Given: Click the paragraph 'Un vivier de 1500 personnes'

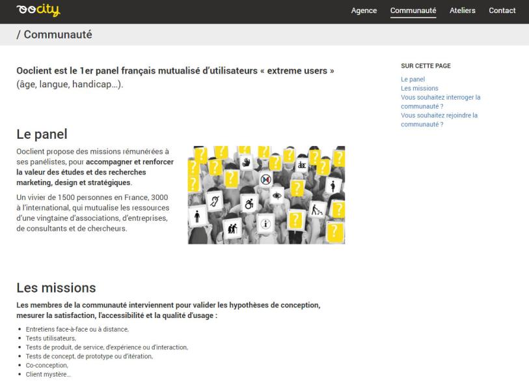Looking at the screenshot, I should [x=93, y=213].
